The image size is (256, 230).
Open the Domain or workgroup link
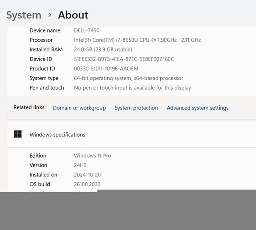tap(79, 108)
